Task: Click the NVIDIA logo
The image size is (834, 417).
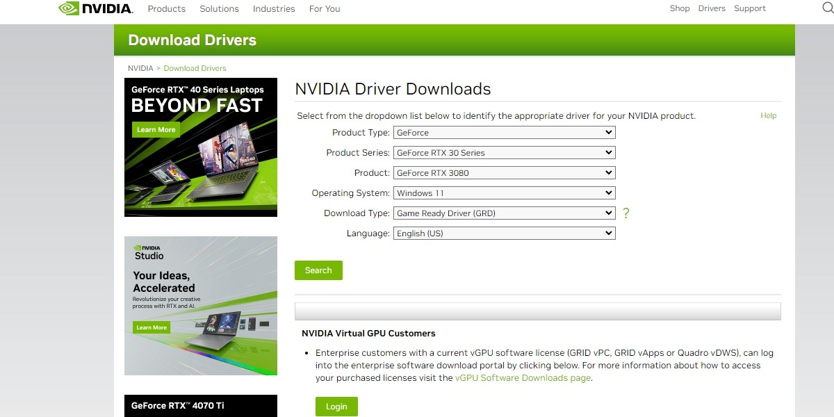Action: pyautogui.click(x=94, y=8)
